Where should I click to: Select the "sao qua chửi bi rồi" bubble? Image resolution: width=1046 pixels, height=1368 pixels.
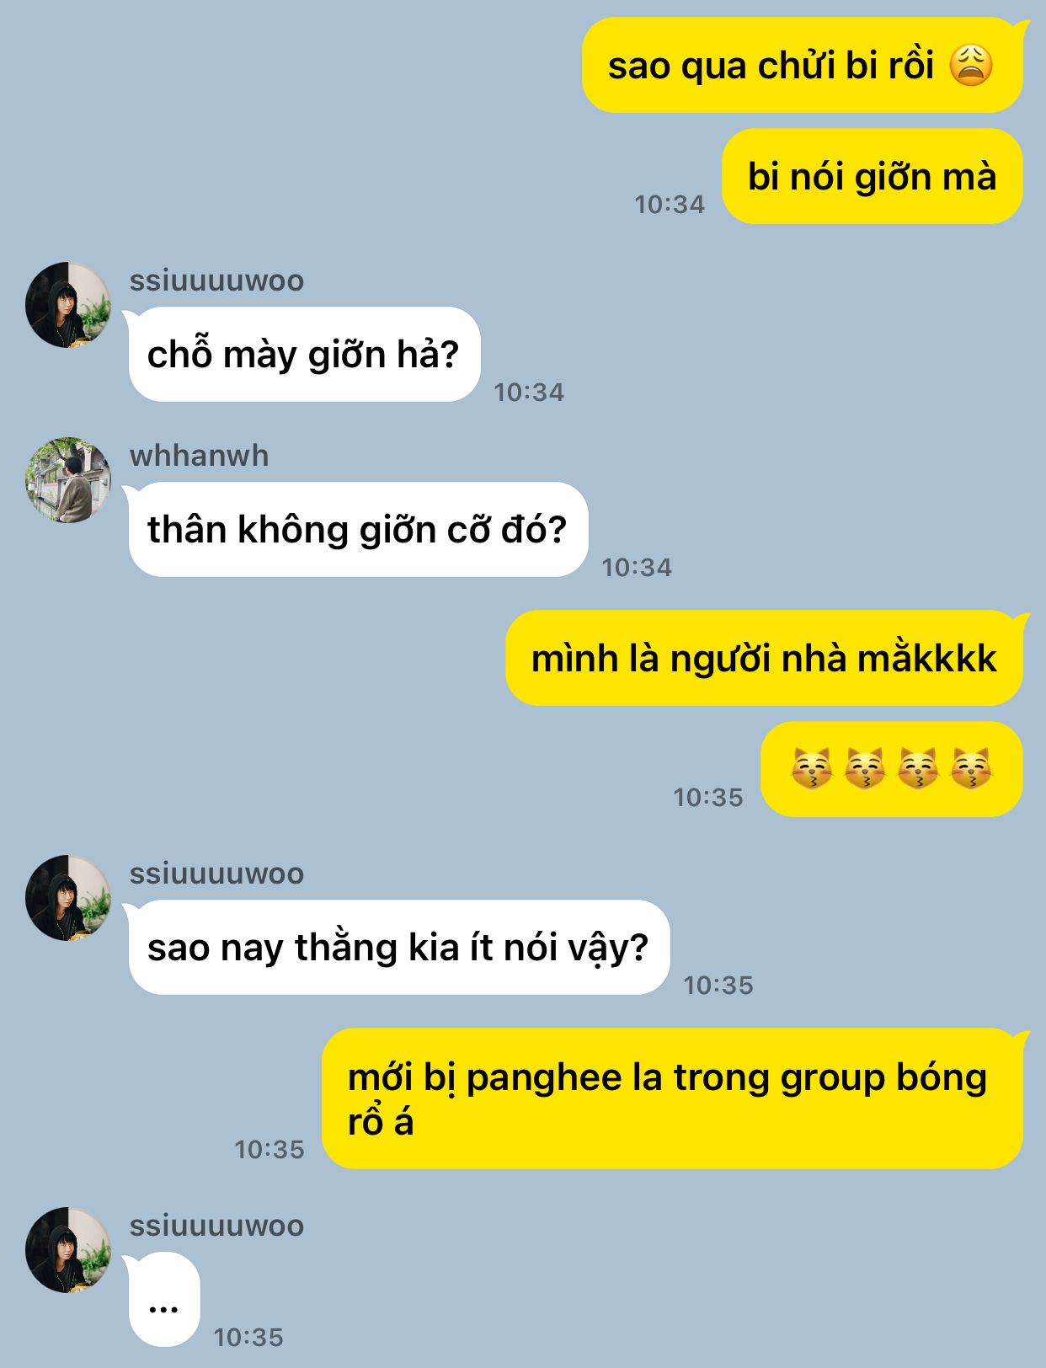803,66
